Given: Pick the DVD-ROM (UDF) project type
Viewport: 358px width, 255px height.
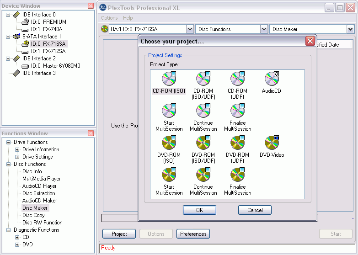Looking at the screenshot, I should pos(237,142).
